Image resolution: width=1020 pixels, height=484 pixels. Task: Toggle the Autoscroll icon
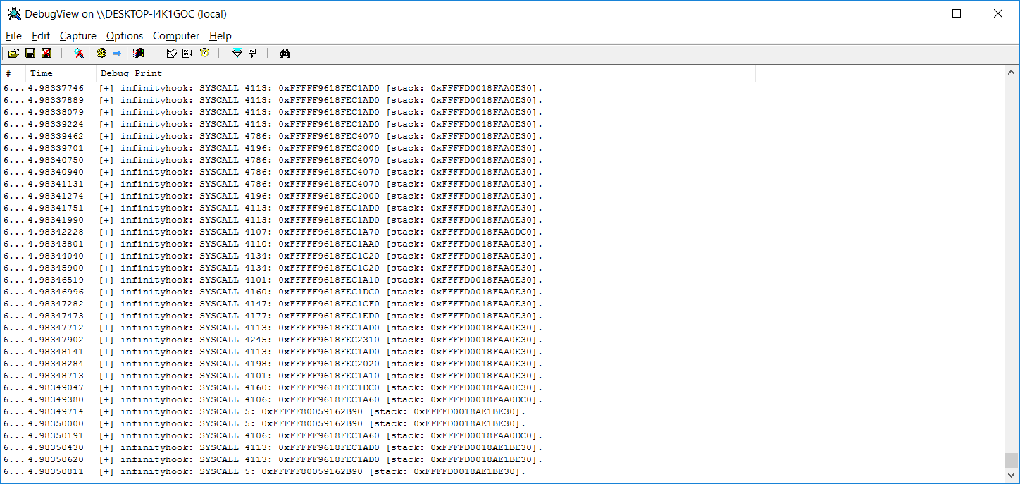pyautogui.click(x=187, y=53)
